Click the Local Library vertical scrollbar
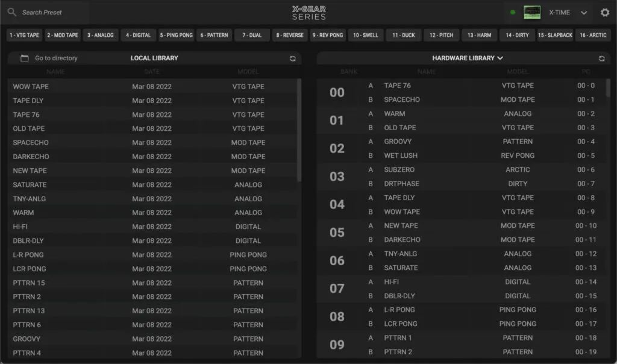617x364 pixels. click(299, 130)
